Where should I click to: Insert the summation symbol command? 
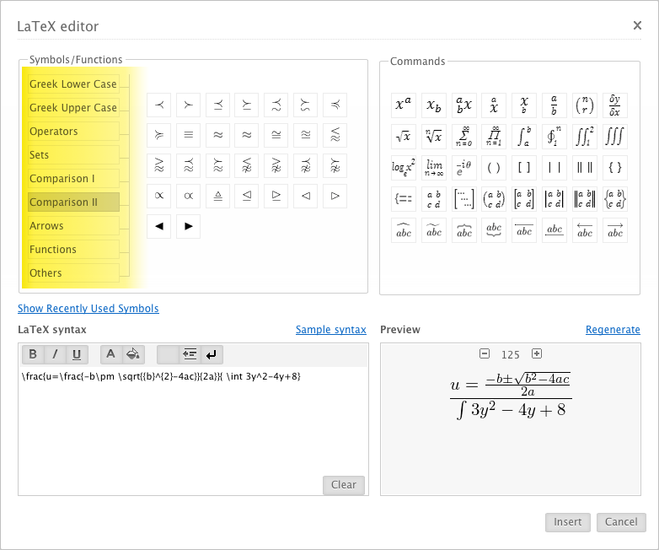[464, 136]
